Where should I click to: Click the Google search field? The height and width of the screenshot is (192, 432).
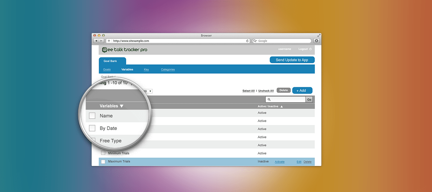(282, 41)
